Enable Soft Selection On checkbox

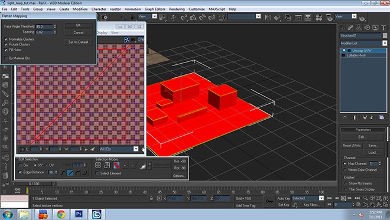[21, 165]
